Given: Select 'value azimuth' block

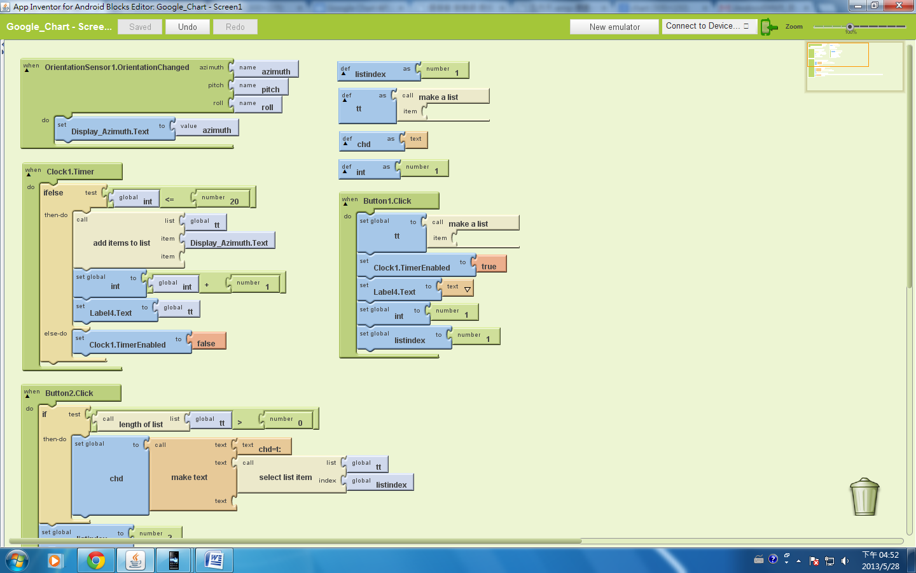Looking at the screenshot, I should [x=204, y=128].
